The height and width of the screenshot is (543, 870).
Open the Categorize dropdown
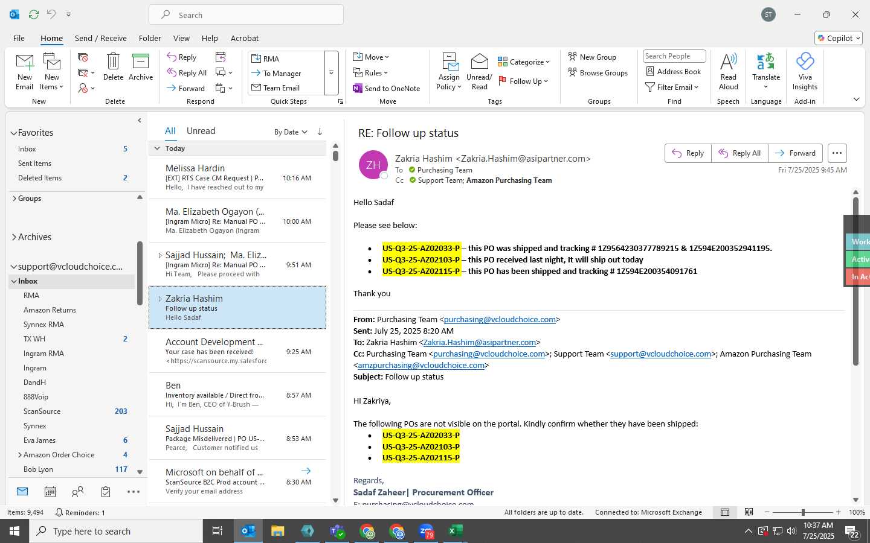coord(524,62)
